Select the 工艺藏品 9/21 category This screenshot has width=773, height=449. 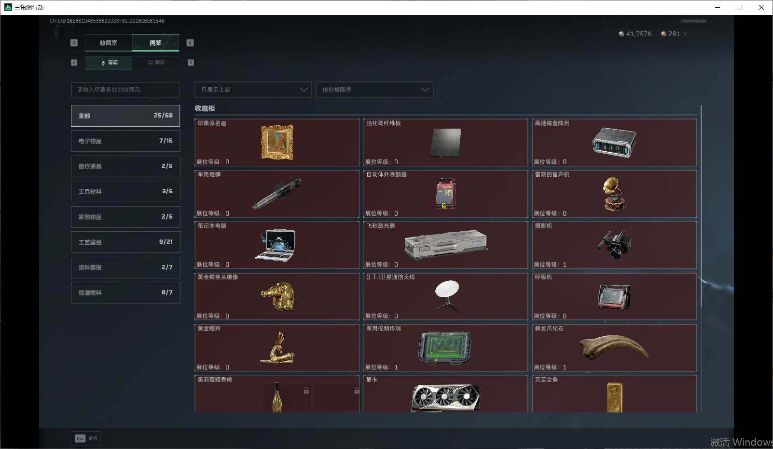tap(125, 242)
